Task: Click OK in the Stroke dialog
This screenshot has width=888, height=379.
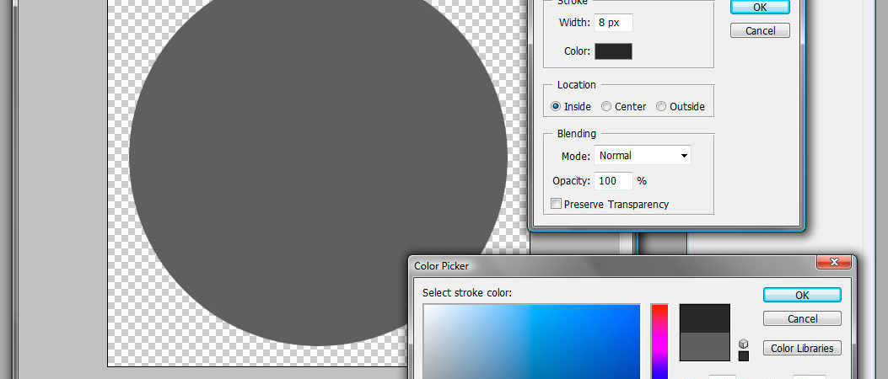Action: pyautogui.click(x=760, y=7)
